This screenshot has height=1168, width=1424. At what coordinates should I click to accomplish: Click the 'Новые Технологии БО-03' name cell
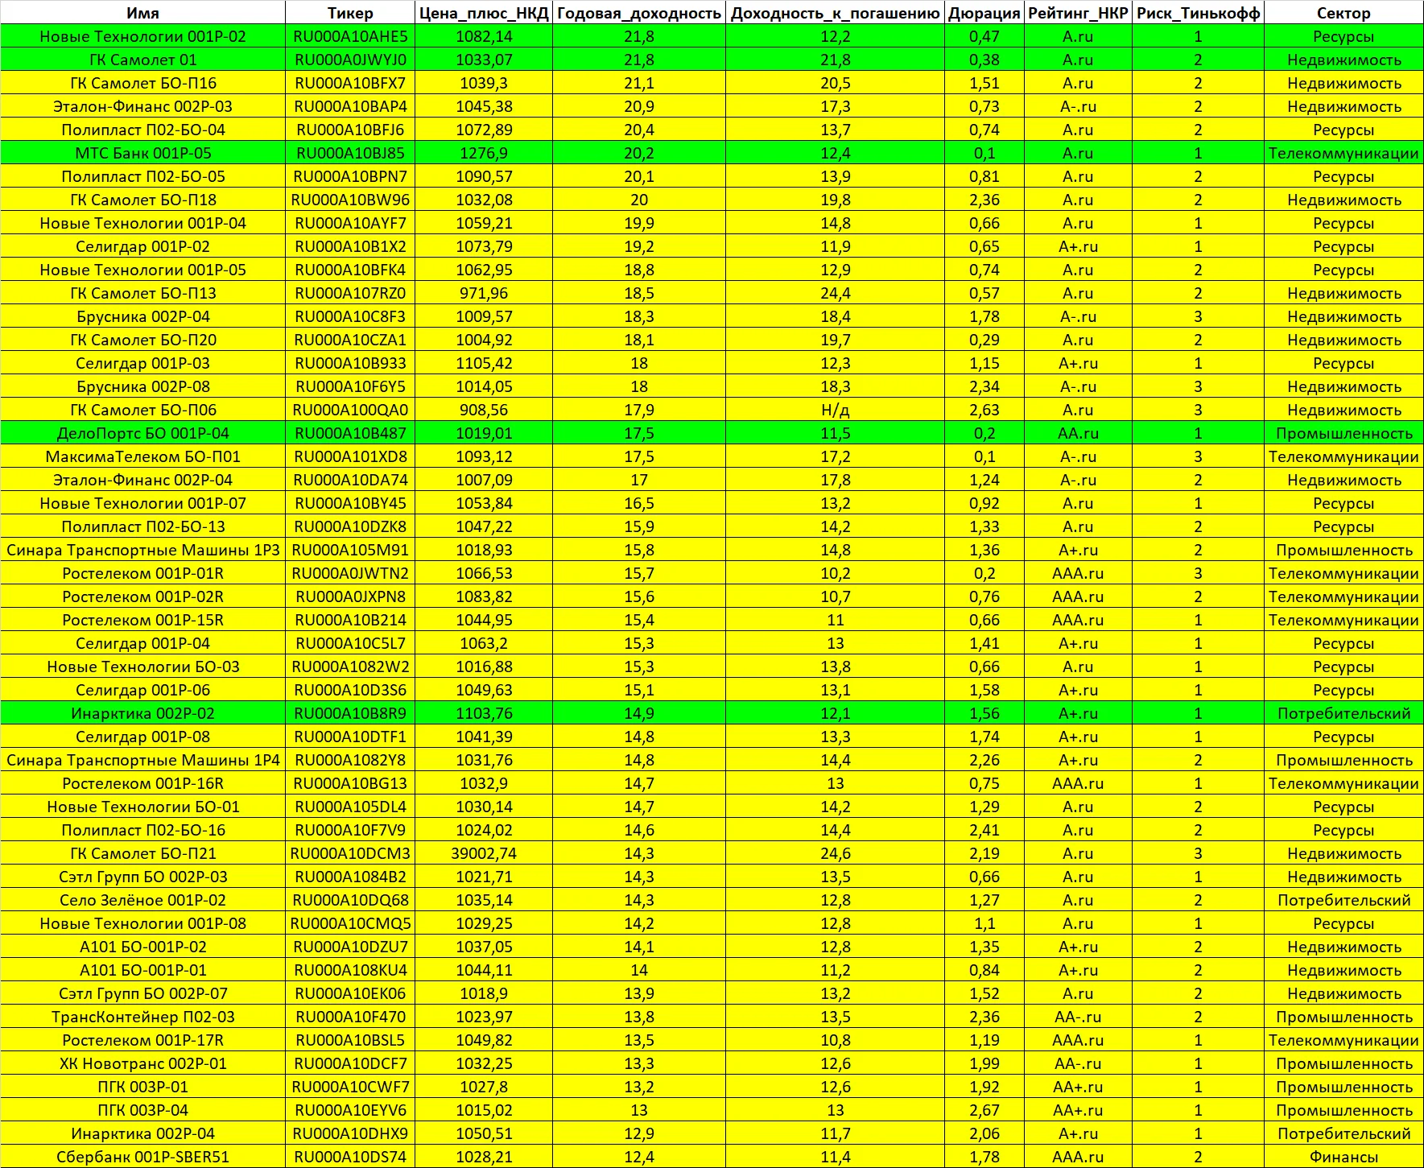point(143,667)
